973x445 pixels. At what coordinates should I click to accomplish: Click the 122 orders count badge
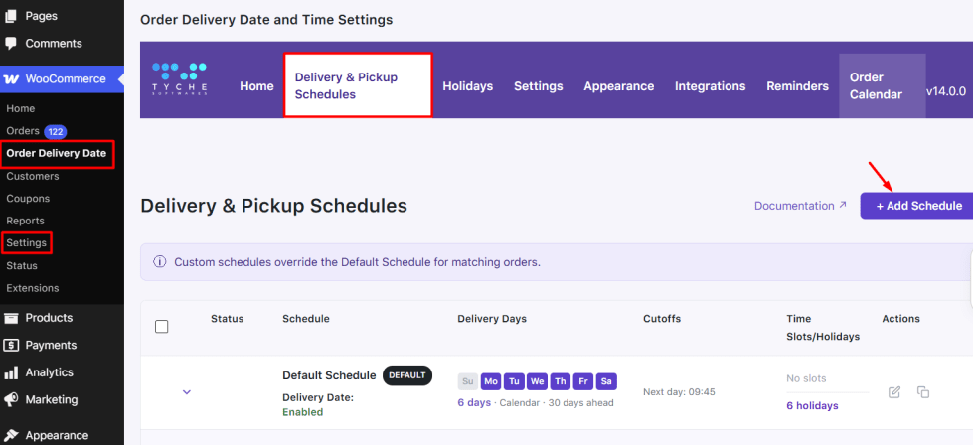coord(56,131)
